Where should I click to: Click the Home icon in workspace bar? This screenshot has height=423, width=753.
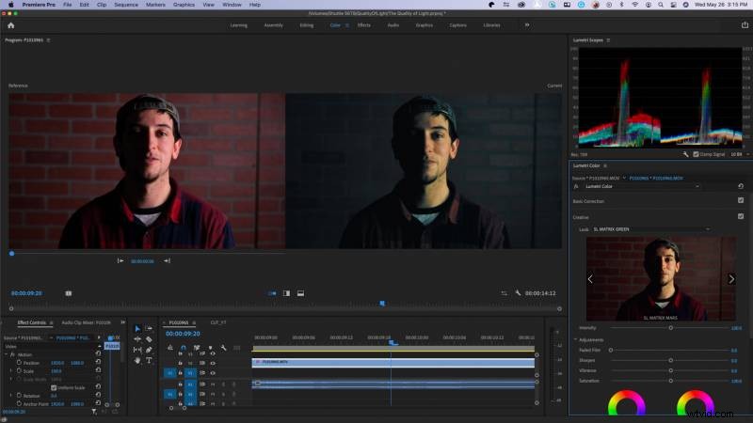click(x=10, y=25)
